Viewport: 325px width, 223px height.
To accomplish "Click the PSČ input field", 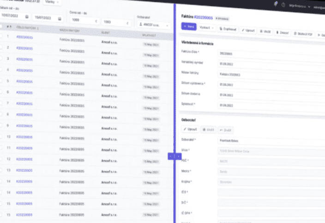I will coord(271,161).
